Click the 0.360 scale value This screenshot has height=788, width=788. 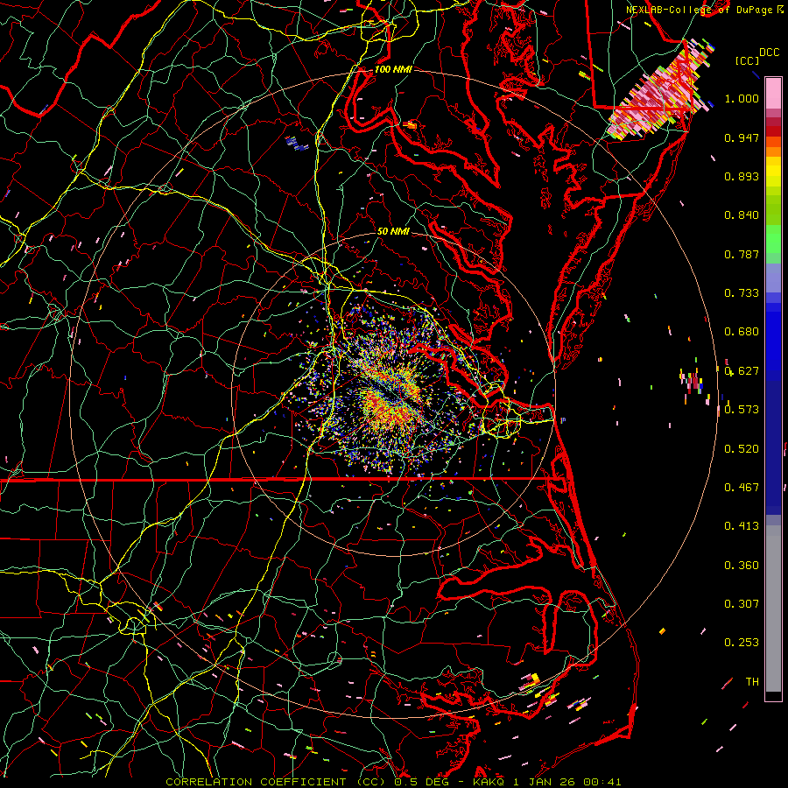point(742,566)
